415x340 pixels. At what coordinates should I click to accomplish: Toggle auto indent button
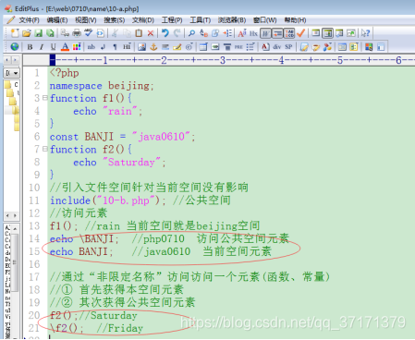click(277, 33)
